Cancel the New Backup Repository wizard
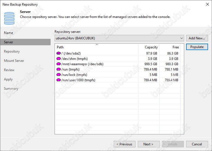 (197, 144)
